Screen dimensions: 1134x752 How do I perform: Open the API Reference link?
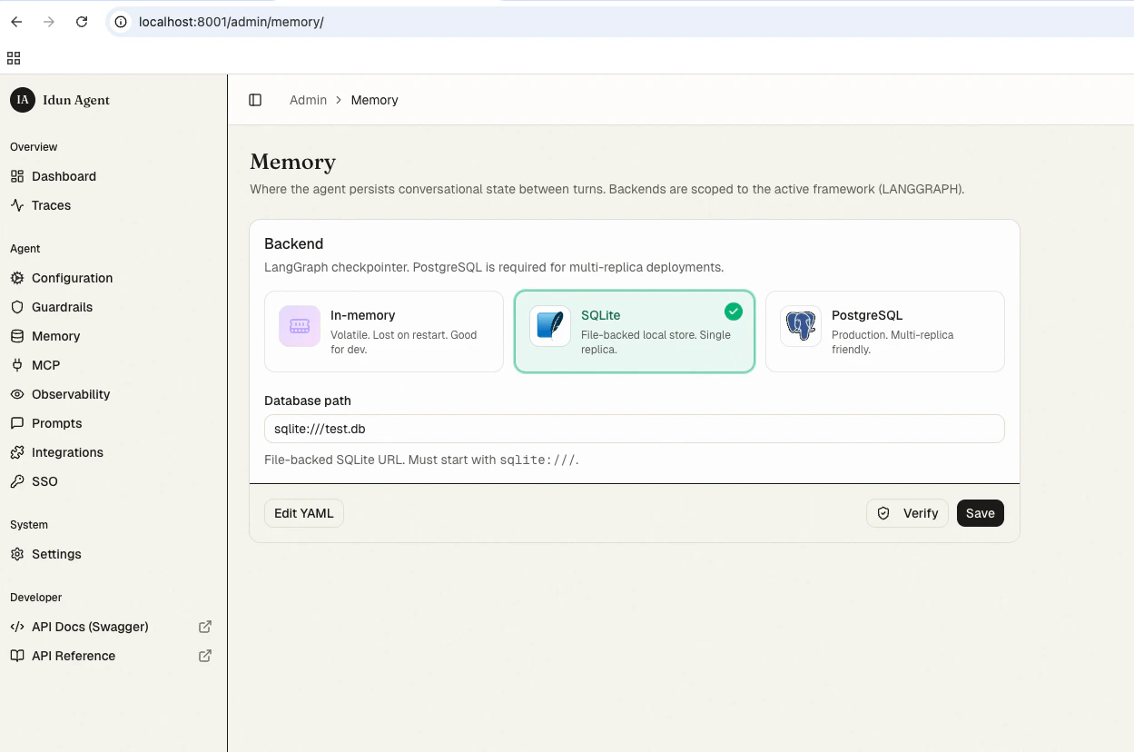(74, 656)
